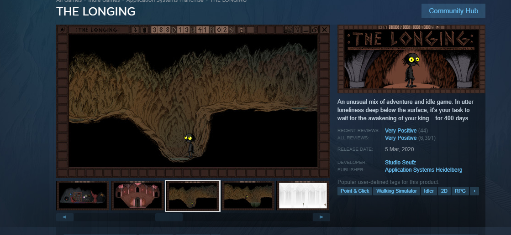Open Application Systems Franchise breadcrumb
The image size is (511, 235).
164,1
